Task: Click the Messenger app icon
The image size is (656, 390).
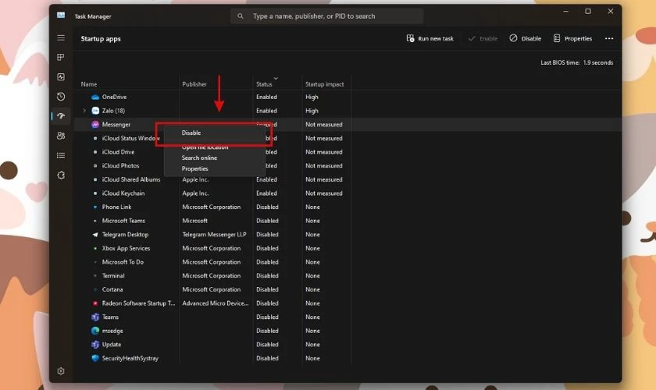Action: 95,125
